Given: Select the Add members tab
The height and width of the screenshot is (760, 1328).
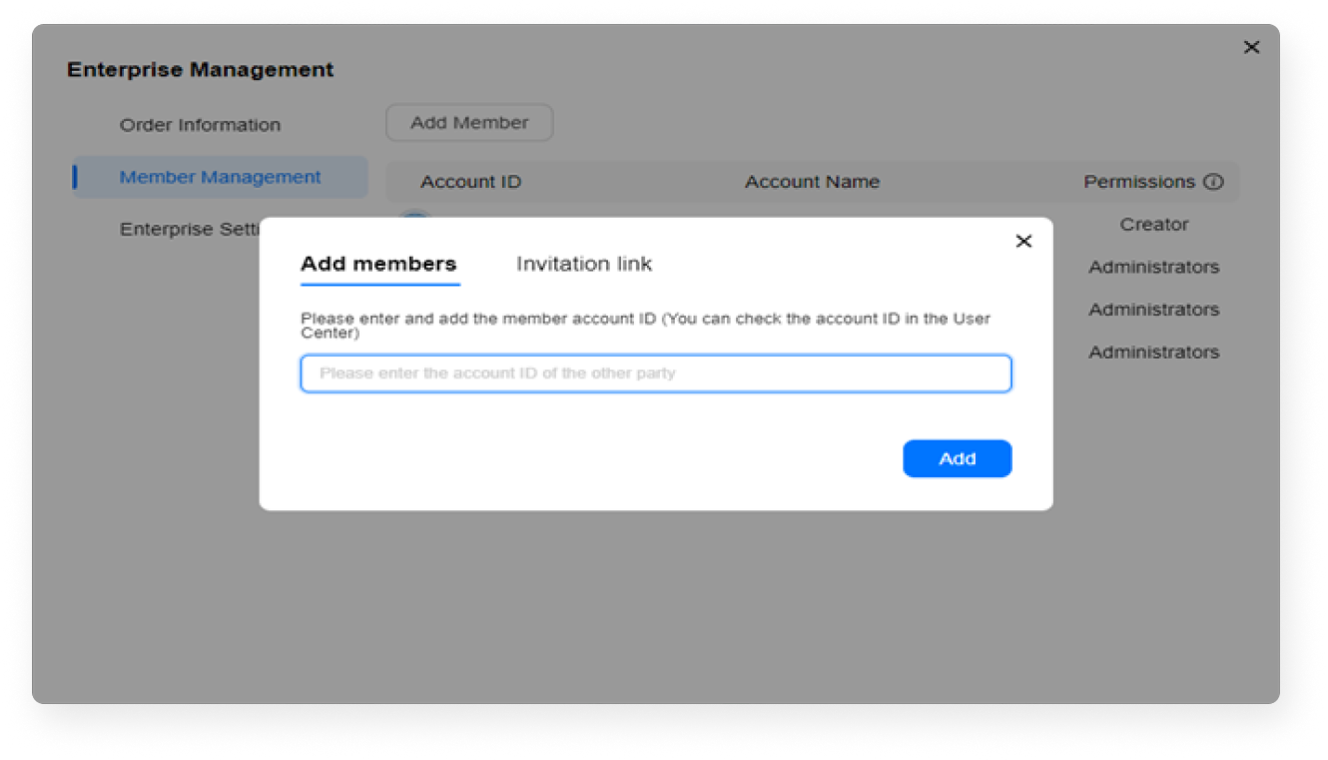Looking at the screenshot, I should point(378,264).
